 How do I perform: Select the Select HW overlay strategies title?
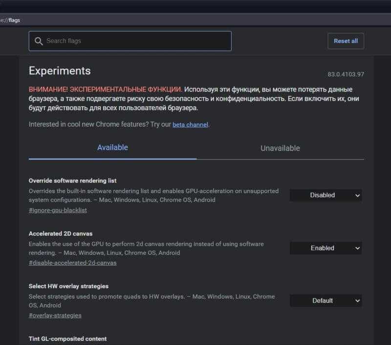(x=68, y=286)
